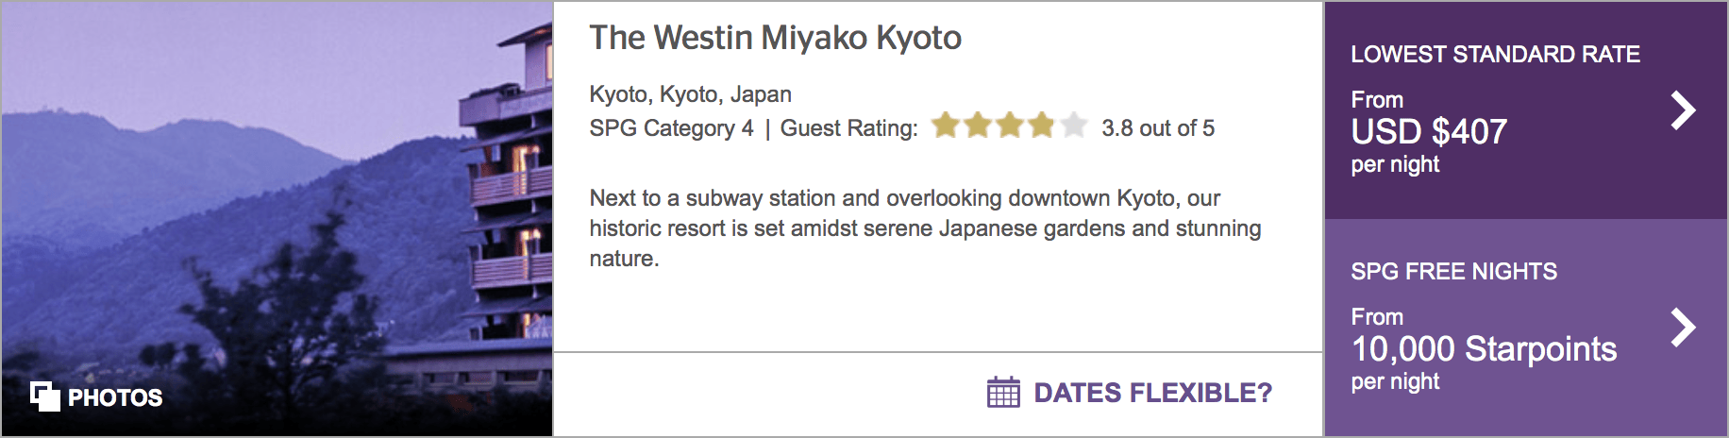Expand SPG Free Nights chevron arrow
Screen dimensions: 1729x438
coord(1683,328)
